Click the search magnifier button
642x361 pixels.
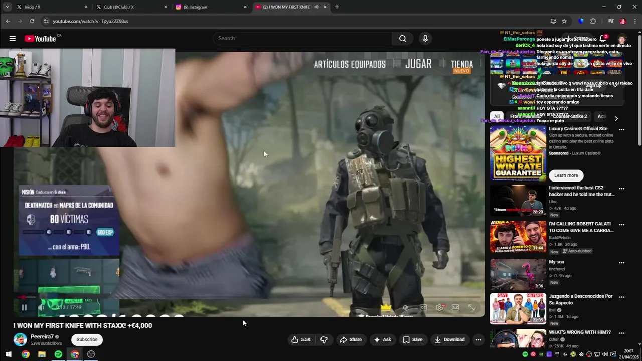[402, 39]
